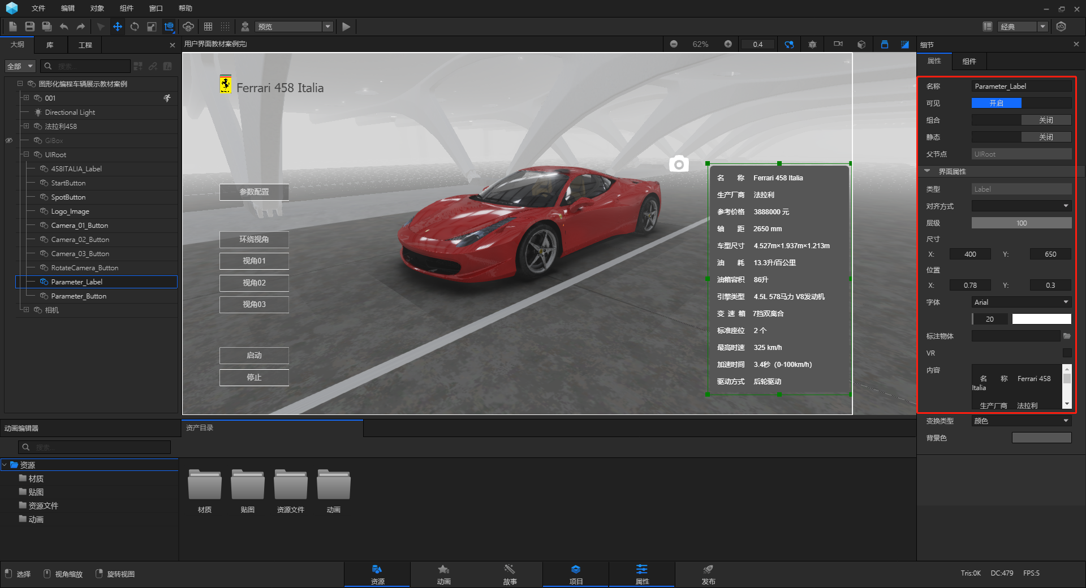Switch to the 组件 tab in details panel
The height and width of the screenshot is (588, 1086).
point(969,61)
